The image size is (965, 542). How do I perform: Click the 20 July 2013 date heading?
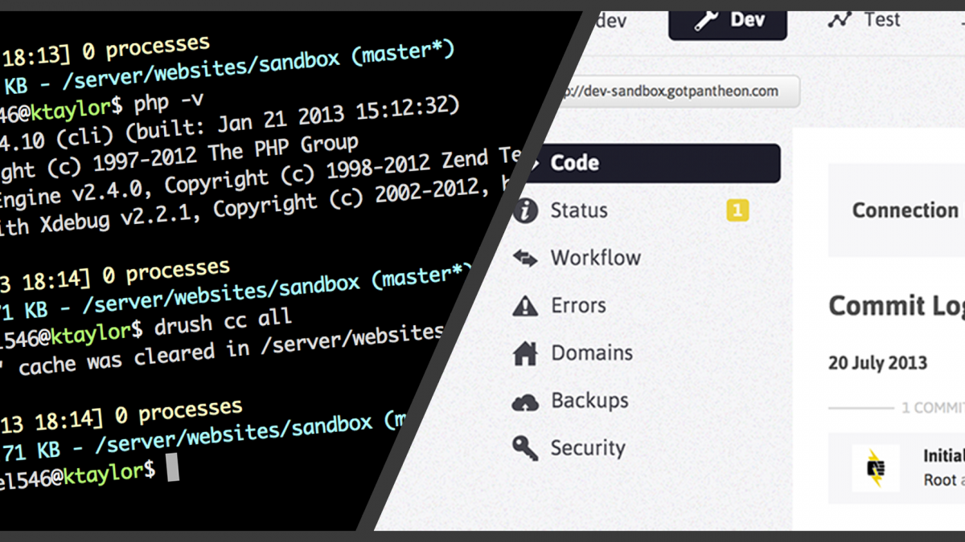coord(877,363)
